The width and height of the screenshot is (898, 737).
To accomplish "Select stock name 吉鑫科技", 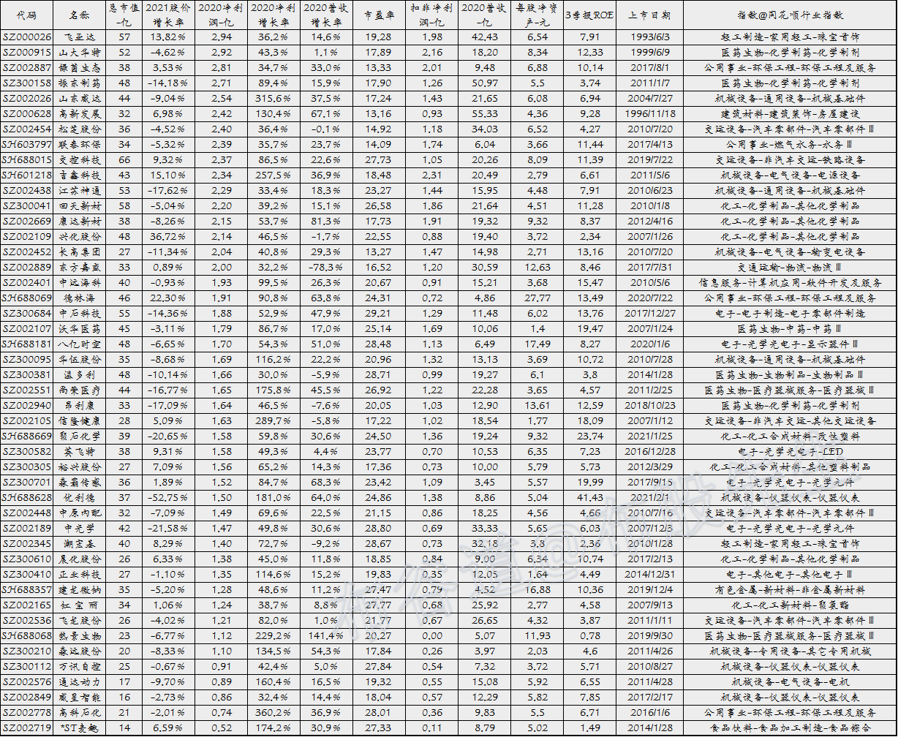I will click(x=80, y=175).
